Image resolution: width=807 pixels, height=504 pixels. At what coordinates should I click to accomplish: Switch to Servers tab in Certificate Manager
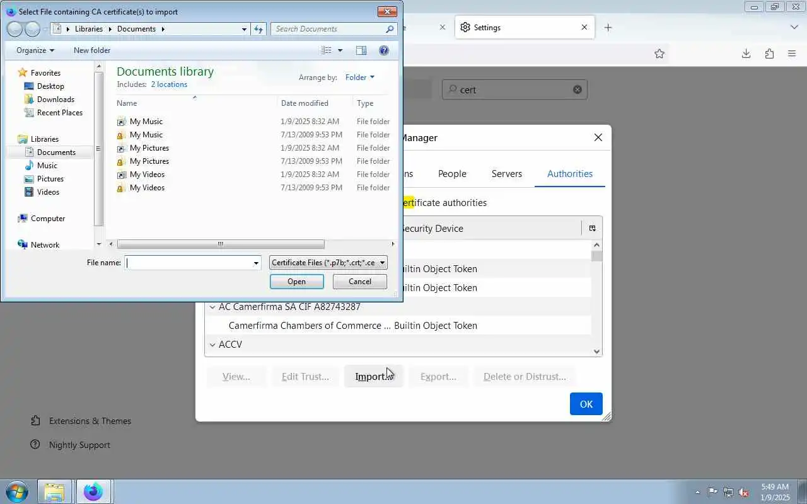pyautogui.click(x=507, y=174)
